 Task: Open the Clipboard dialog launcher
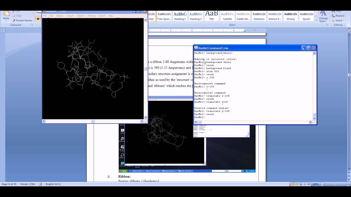[32, 25]
